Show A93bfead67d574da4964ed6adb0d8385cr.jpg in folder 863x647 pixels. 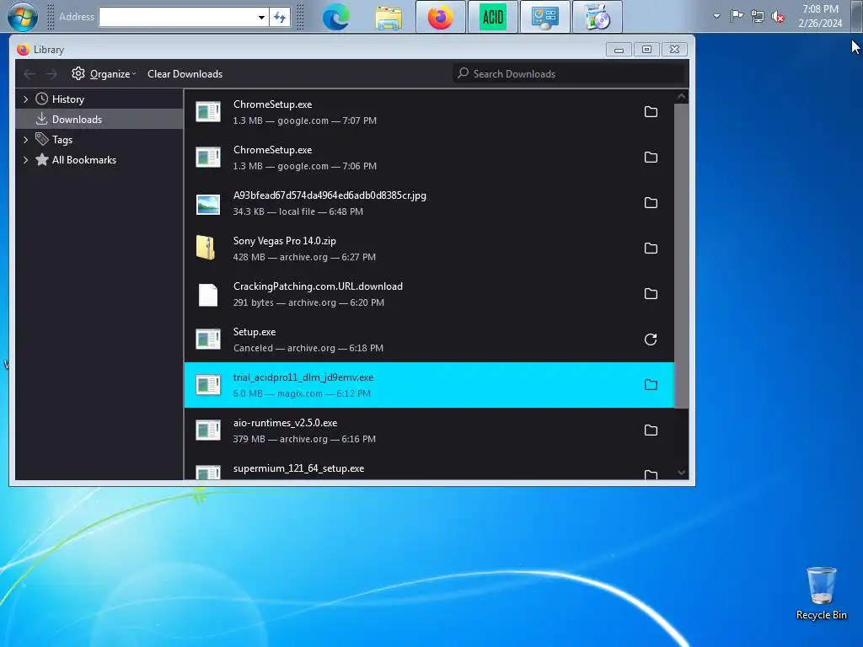coord(651,202)
